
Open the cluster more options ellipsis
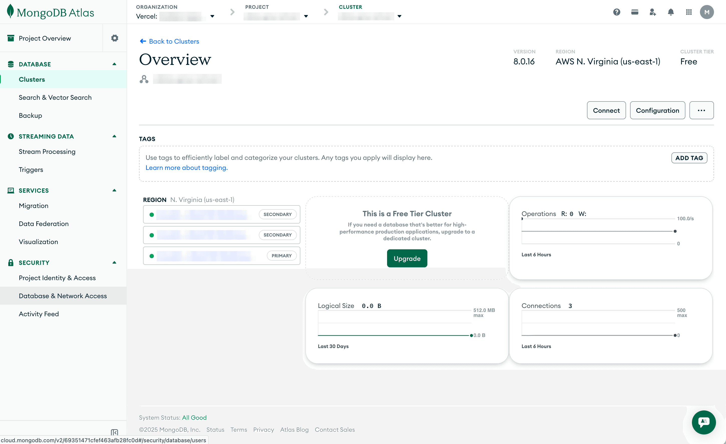(x=701, y=110)
